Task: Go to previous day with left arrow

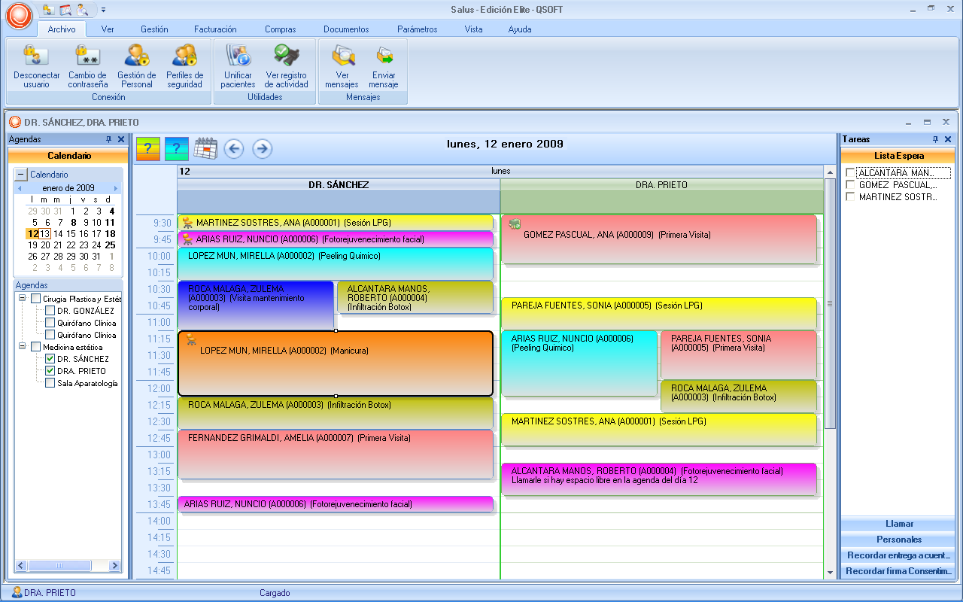Action: coord(234,149)
